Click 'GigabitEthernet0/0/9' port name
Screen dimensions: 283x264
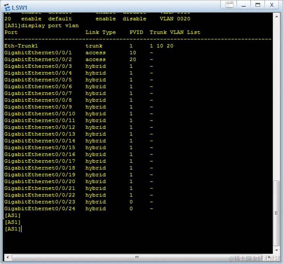coord(38,107)
